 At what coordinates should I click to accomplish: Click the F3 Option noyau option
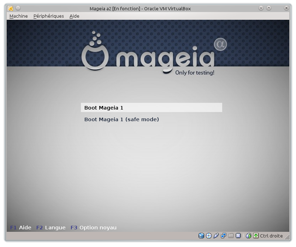[x=94, y=228]
